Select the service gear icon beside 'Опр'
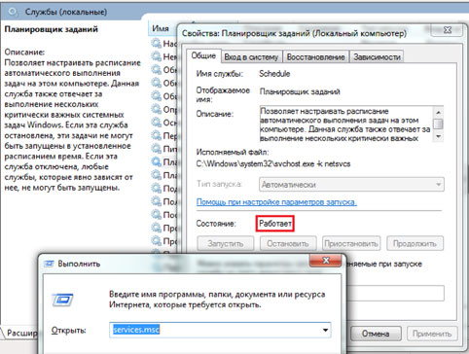The image size is (469, 354). 157,109
